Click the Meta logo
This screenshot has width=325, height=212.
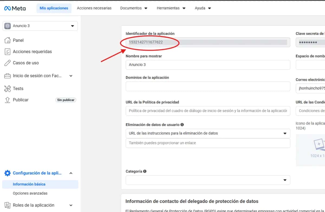(15, 8)
